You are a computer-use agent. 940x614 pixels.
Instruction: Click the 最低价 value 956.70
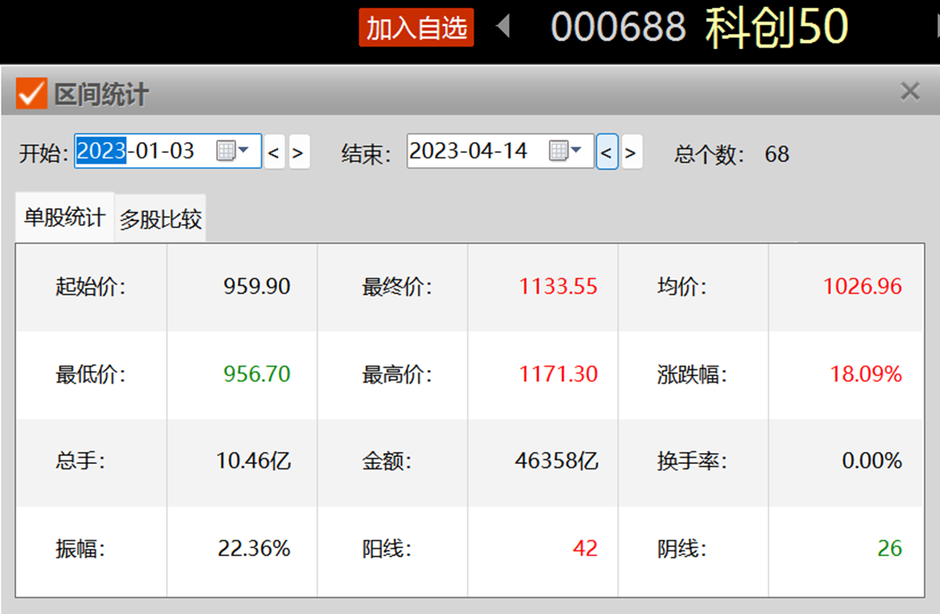point(256,374)
